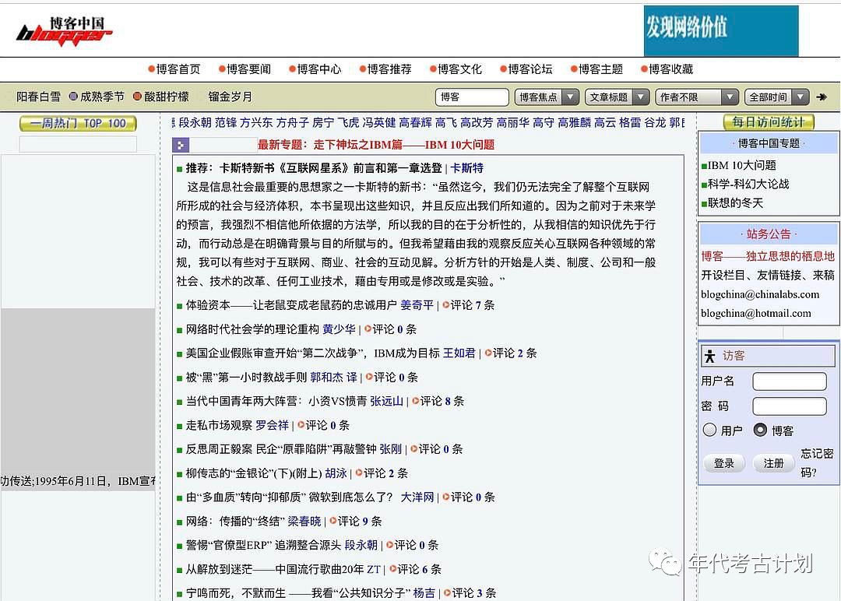Open the 每日访问统计 badge
Image resolution: width=841 pixels, height=601 pixels.
(768, 122)
